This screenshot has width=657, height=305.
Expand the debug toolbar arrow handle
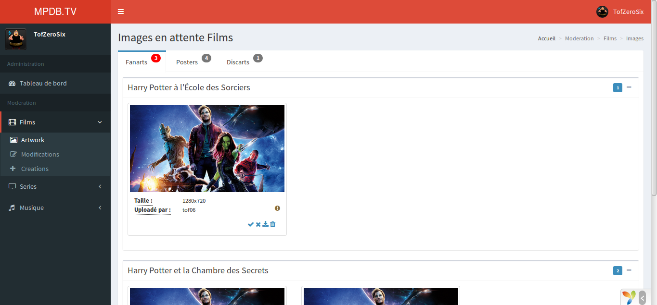pyautogui.click(x=643, y=298)
